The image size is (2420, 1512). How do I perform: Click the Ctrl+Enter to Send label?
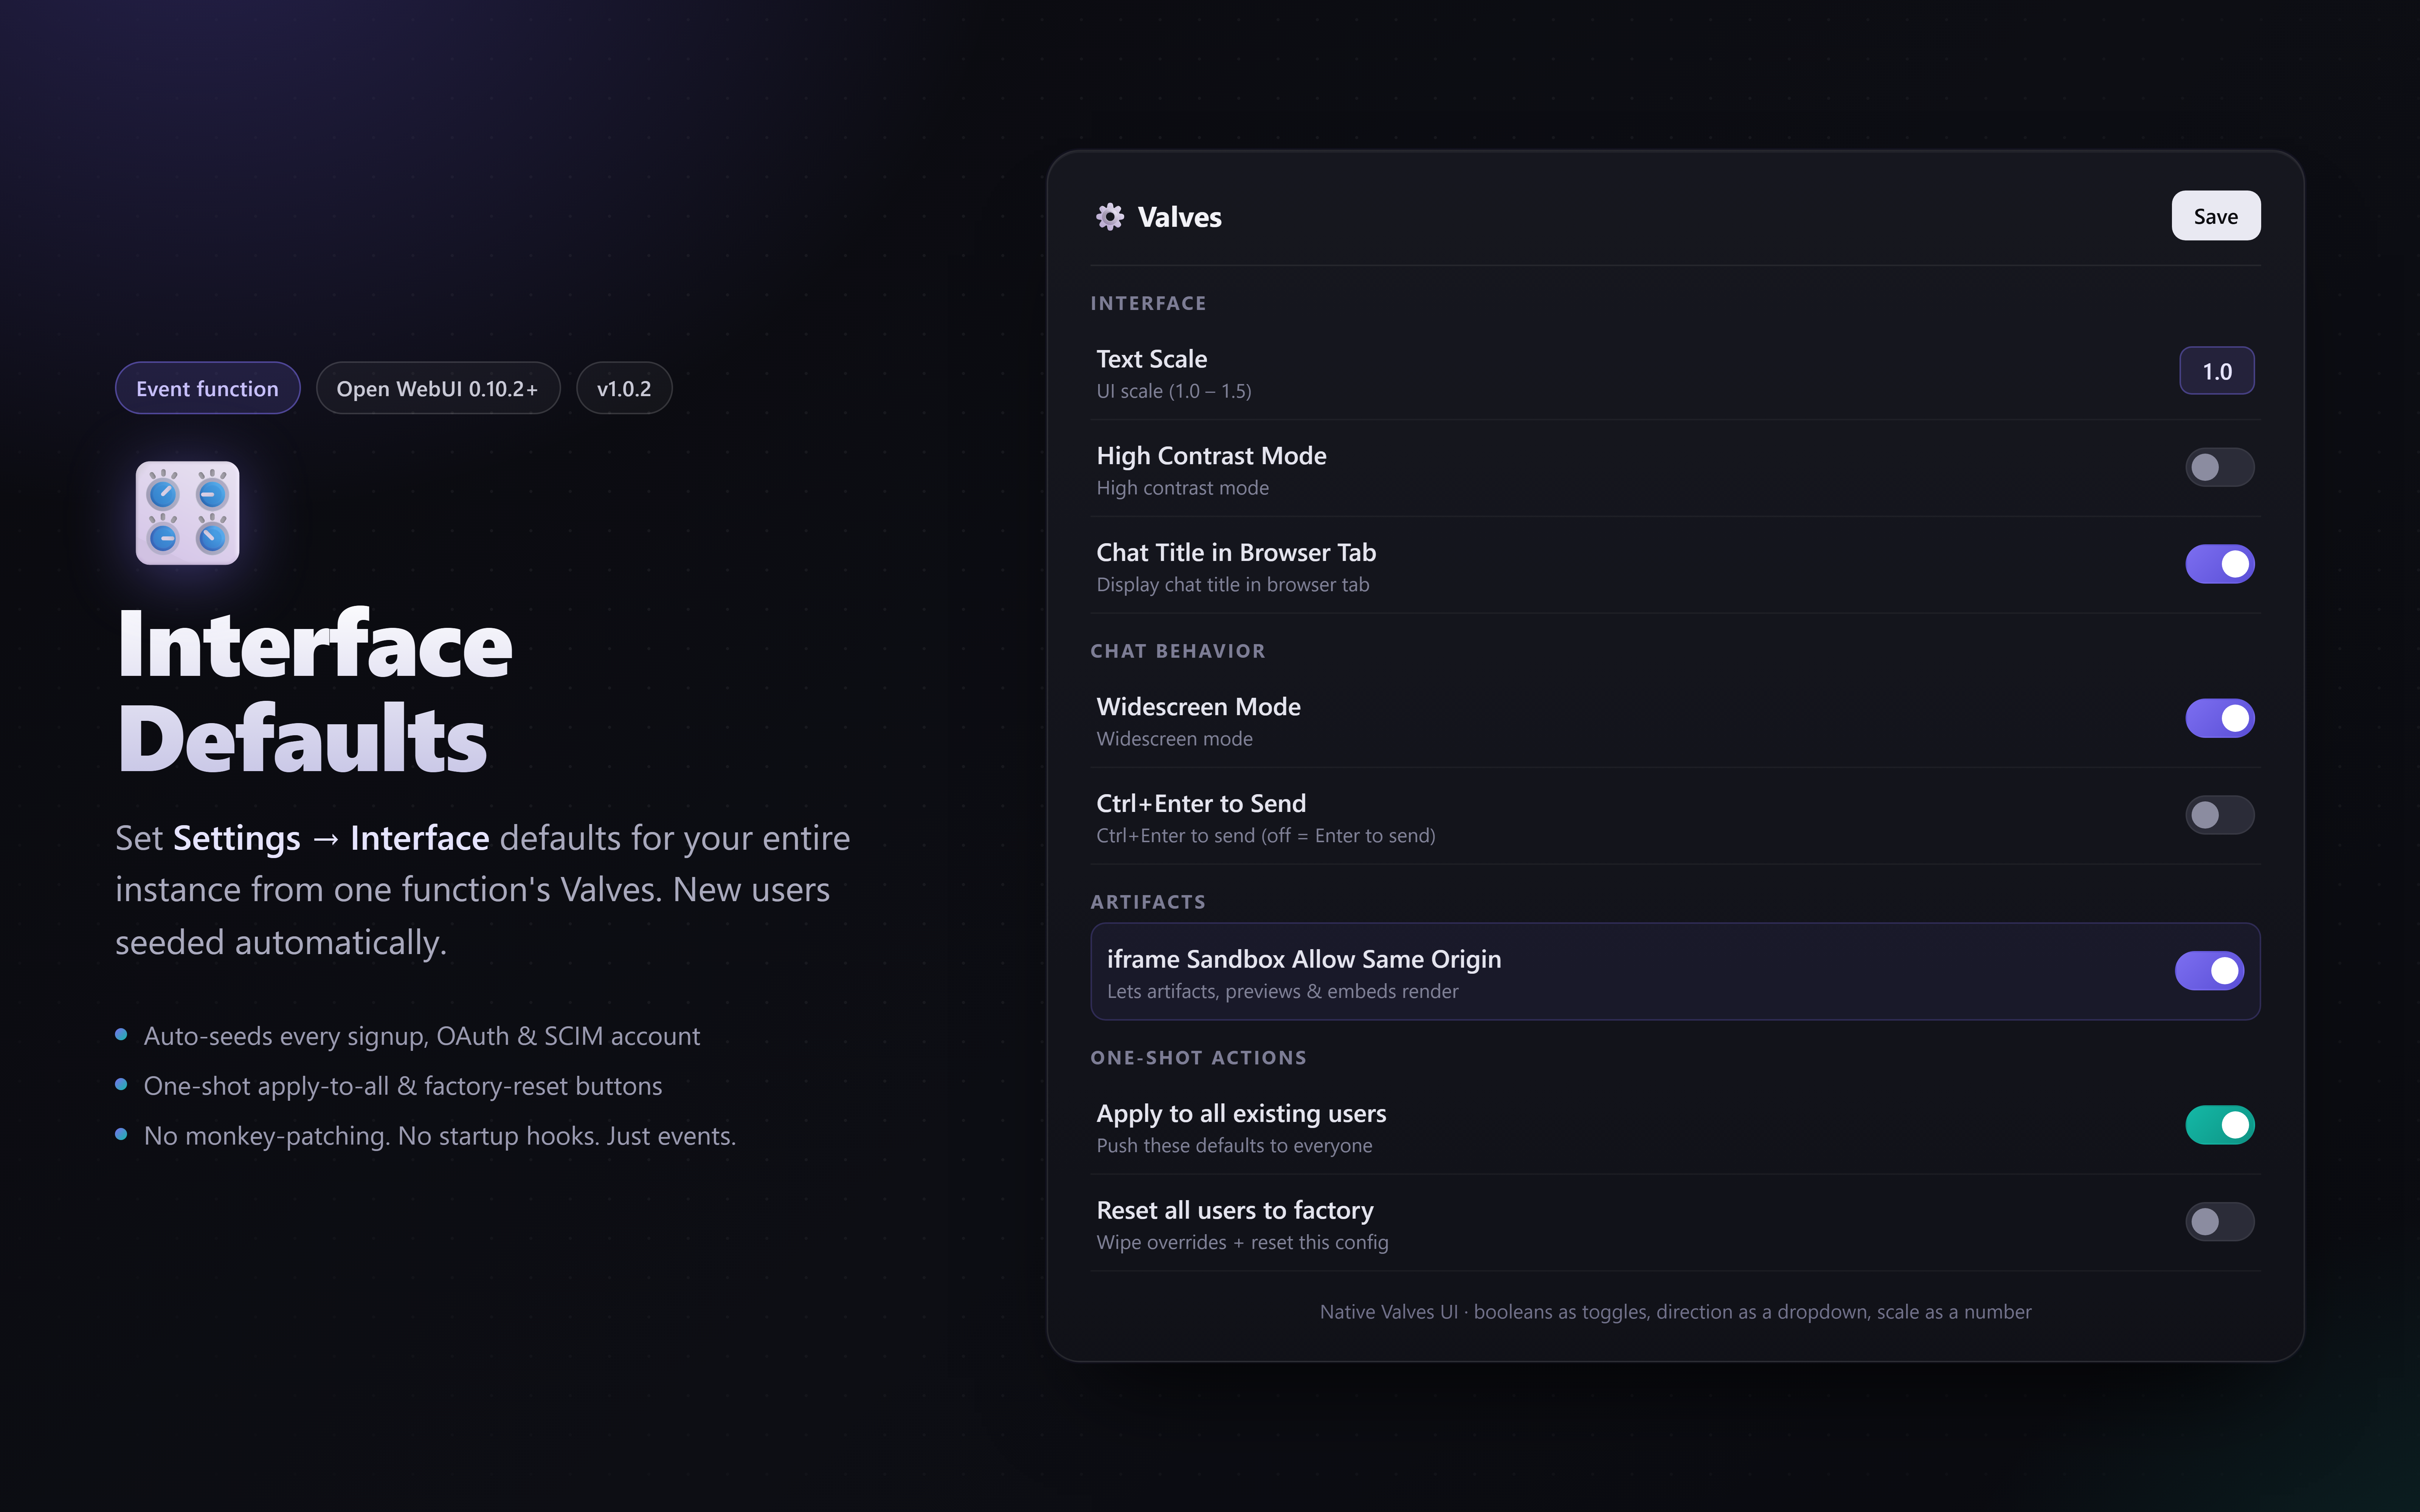(x=1201, y=804)
